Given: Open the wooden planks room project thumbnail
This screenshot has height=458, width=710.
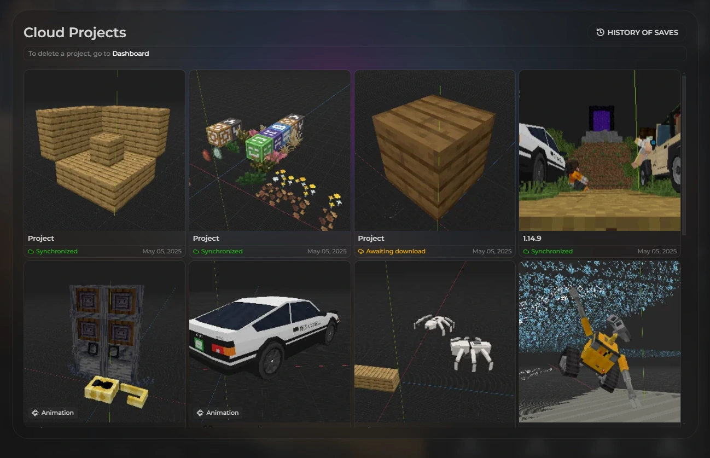Looking at the screenshot, I should pyautogui.click(x=105, y=150).
